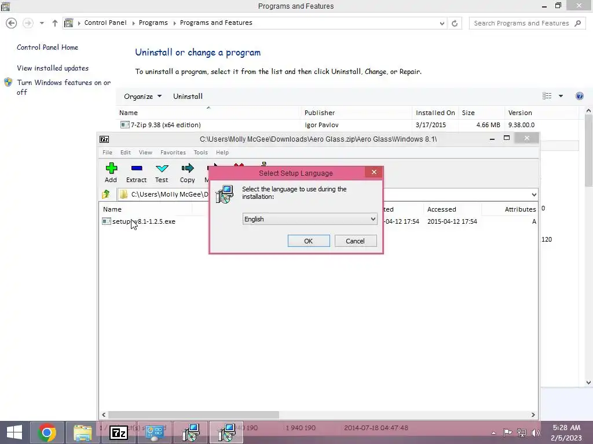Click the Programs and Features vertical scrollbar
593x444 pixels.
click(x=588, y=151)
